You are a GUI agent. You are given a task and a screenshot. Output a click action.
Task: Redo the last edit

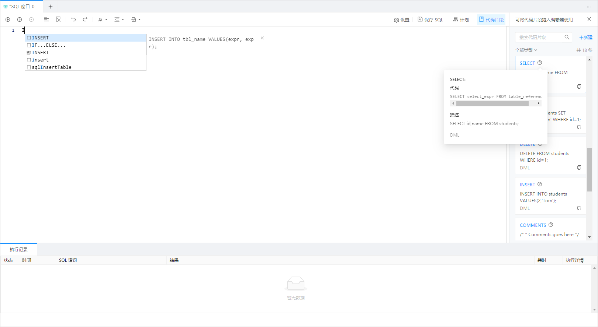click(x=85, y=20)
